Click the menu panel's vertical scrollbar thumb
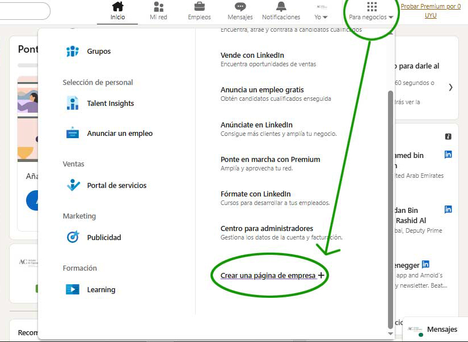The height and width of the screenshot is (342, 468). [390, 210]
